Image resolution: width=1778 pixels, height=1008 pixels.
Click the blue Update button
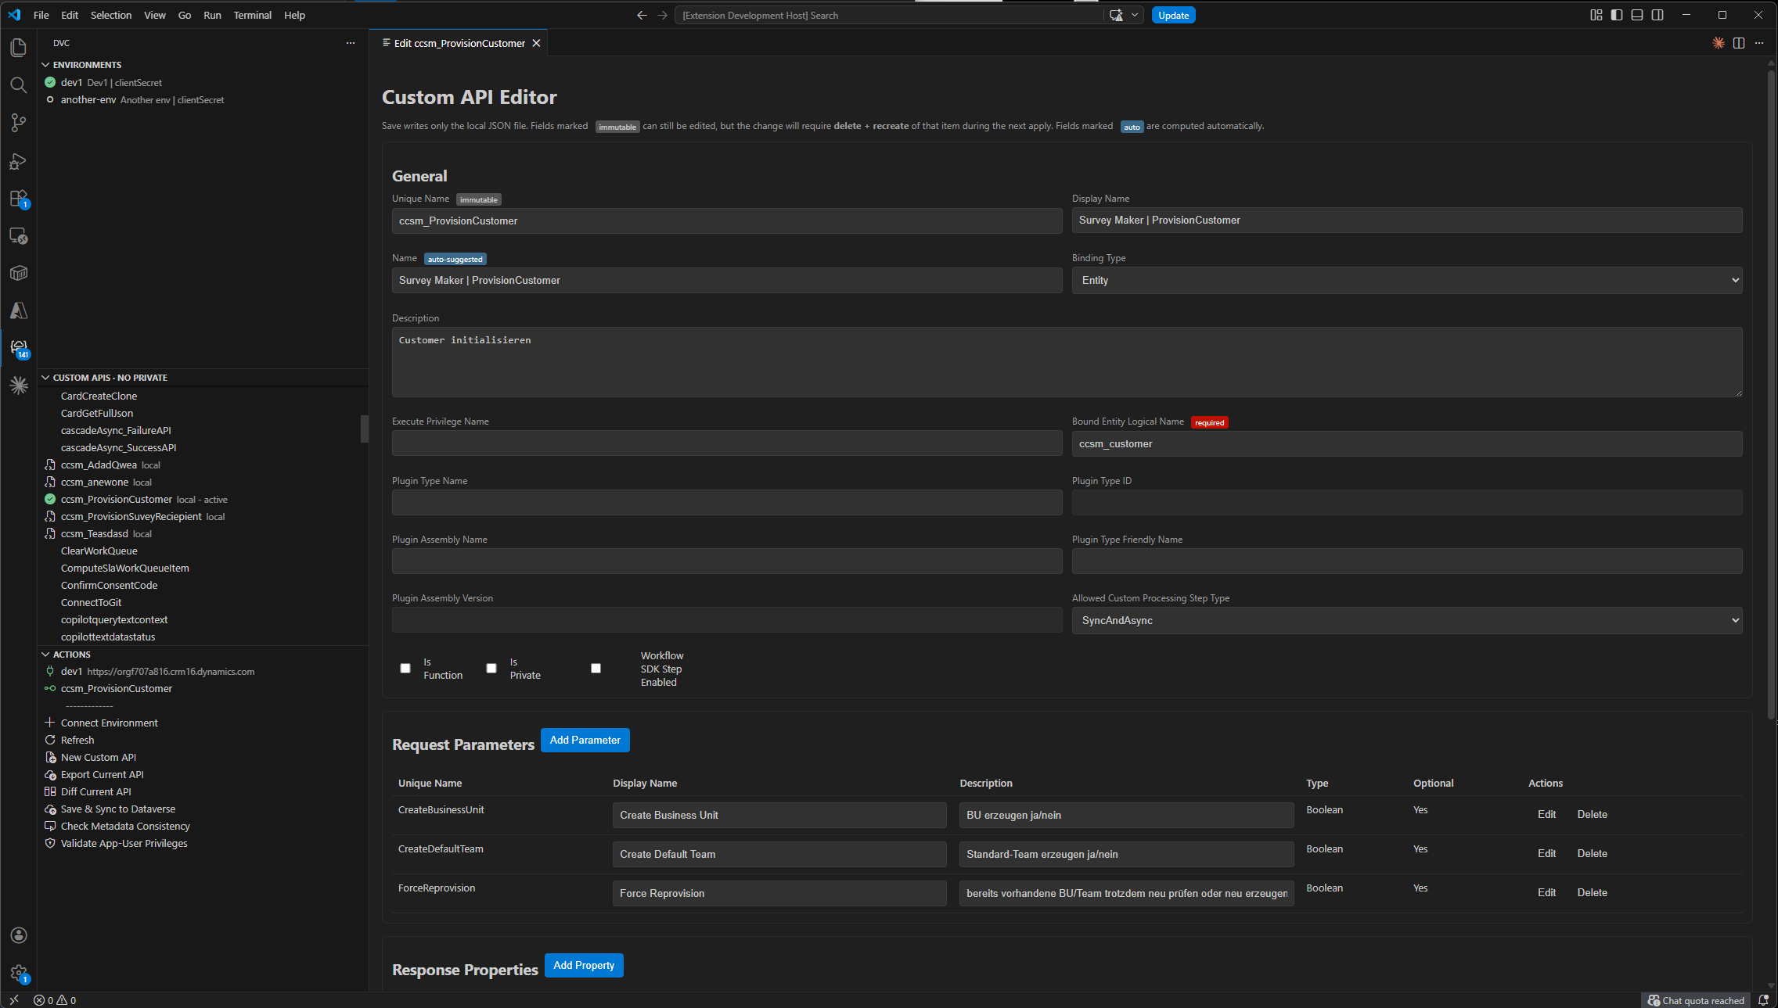(x=1173, y=15)
